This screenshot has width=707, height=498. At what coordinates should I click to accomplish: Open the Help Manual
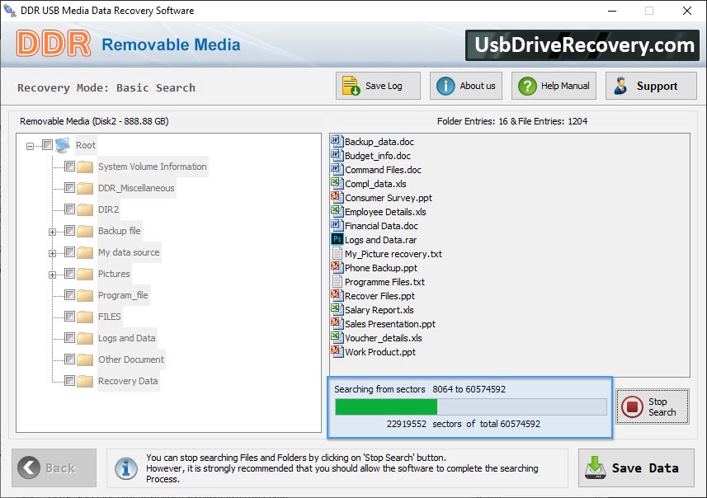click(x=554, y=86)
